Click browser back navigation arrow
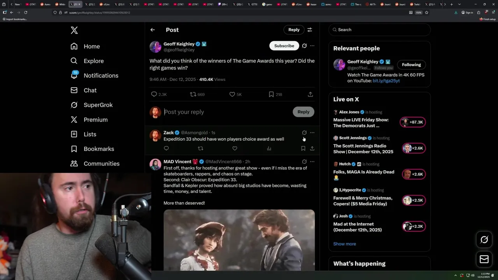The width and height of the screenshot is (498, 280). click(x=11, y=12)
